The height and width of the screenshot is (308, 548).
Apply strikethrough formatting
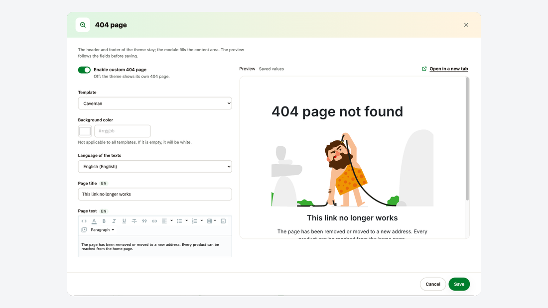click(x=134, y=221)
